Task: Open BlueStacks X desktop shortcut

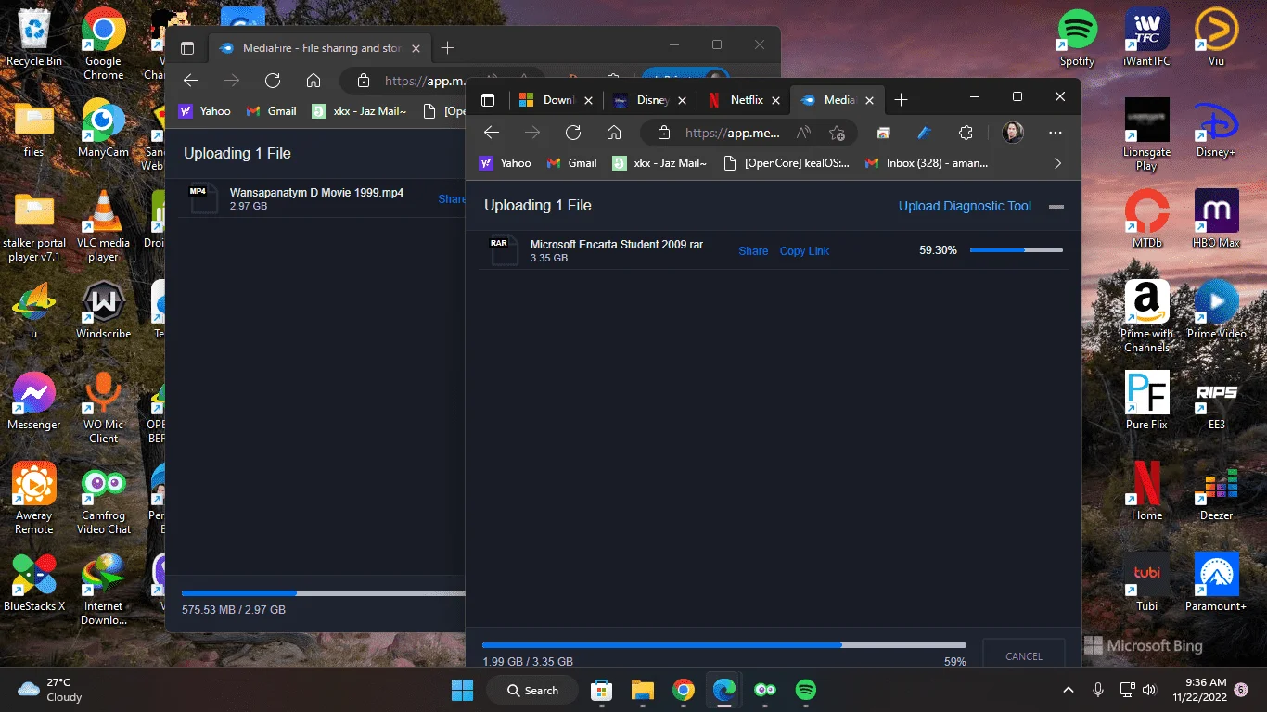Action: 34,583
